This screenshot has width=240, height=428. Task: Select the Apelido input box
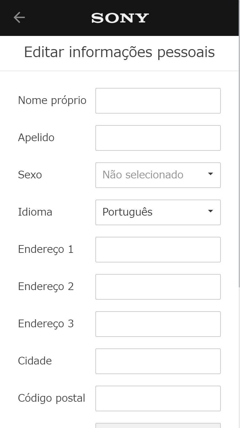tap(158, 138)
